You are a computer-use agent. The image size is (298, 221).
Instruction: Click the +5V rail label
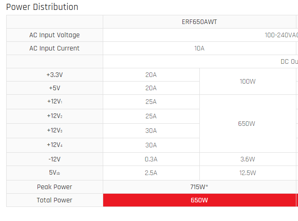point(54,88)
